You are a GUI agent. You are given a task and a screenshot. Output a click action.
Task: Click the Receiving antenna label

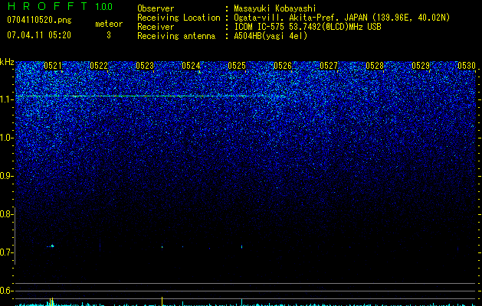tap(176, 36)
